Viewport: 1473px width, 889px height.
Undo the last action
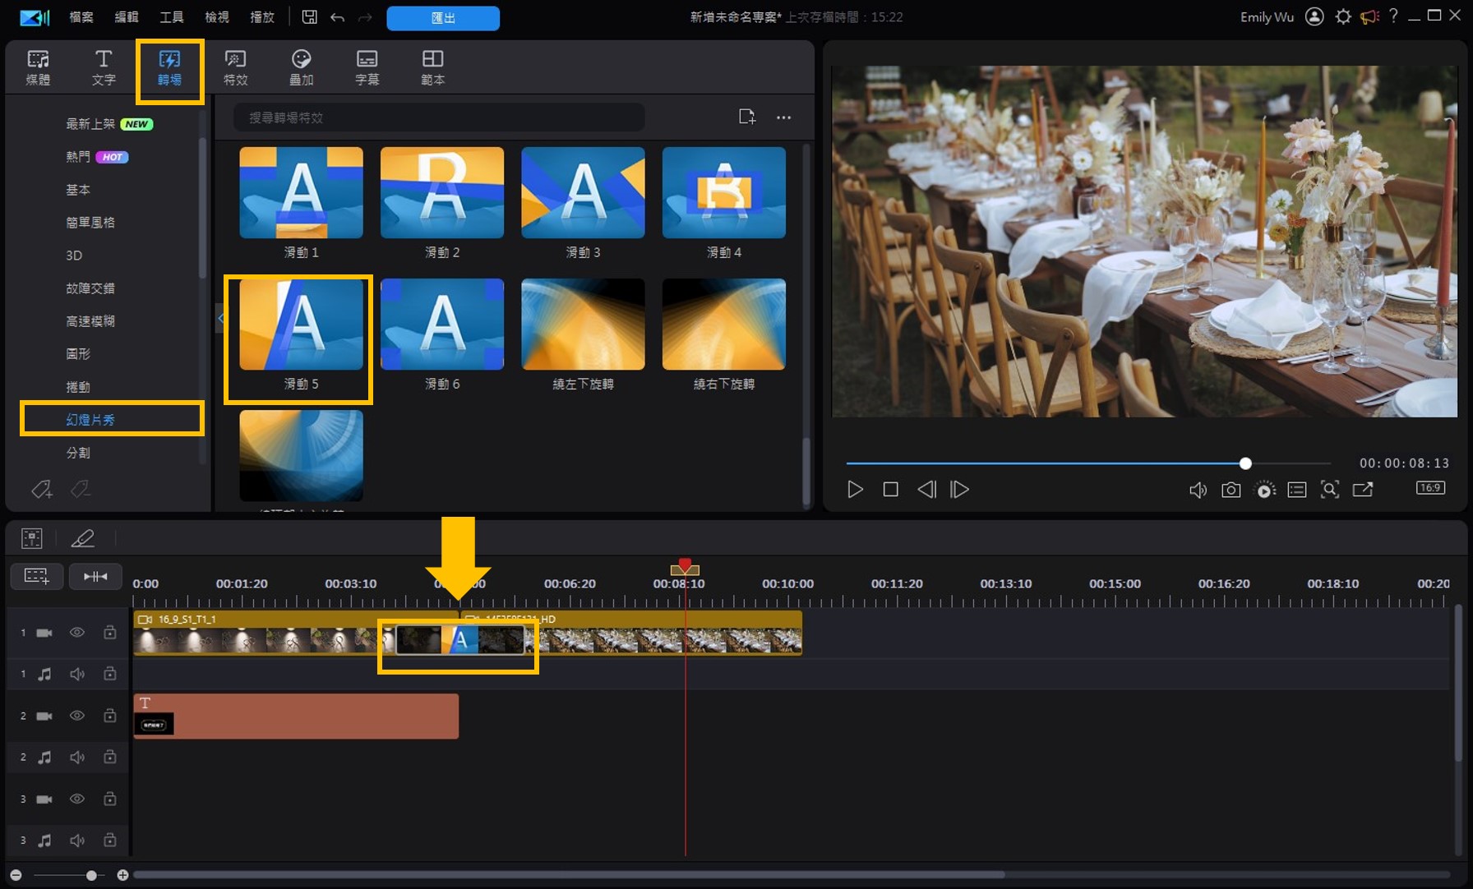tap(337, 17)
